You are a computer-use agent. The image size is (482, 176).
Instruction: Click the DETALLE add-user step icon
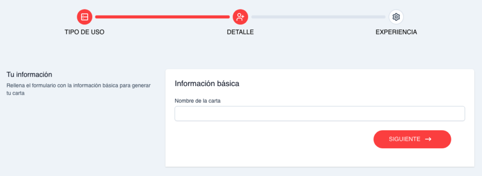(241, 17)
